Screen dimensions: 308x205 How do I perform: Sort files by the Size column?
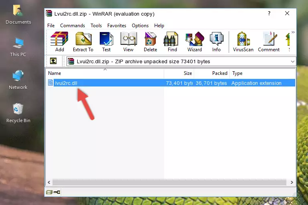(179, 73)
